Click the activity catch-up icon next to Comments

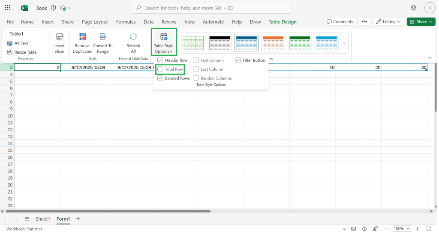(364, 21)
